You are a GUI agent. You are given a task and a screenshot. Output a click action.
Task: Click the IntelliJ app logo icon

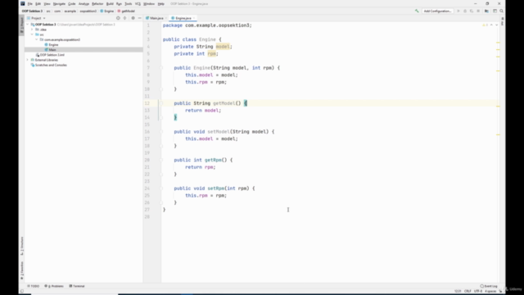[23, 3]
